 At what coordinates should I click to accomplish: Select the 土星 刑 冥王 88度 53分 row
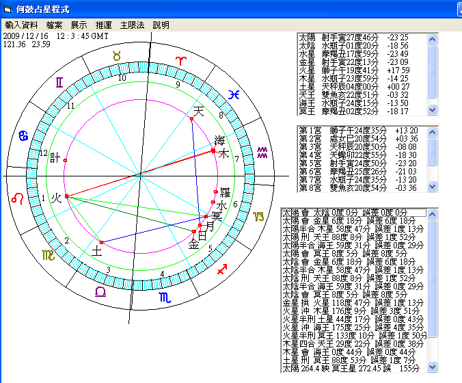354,360
